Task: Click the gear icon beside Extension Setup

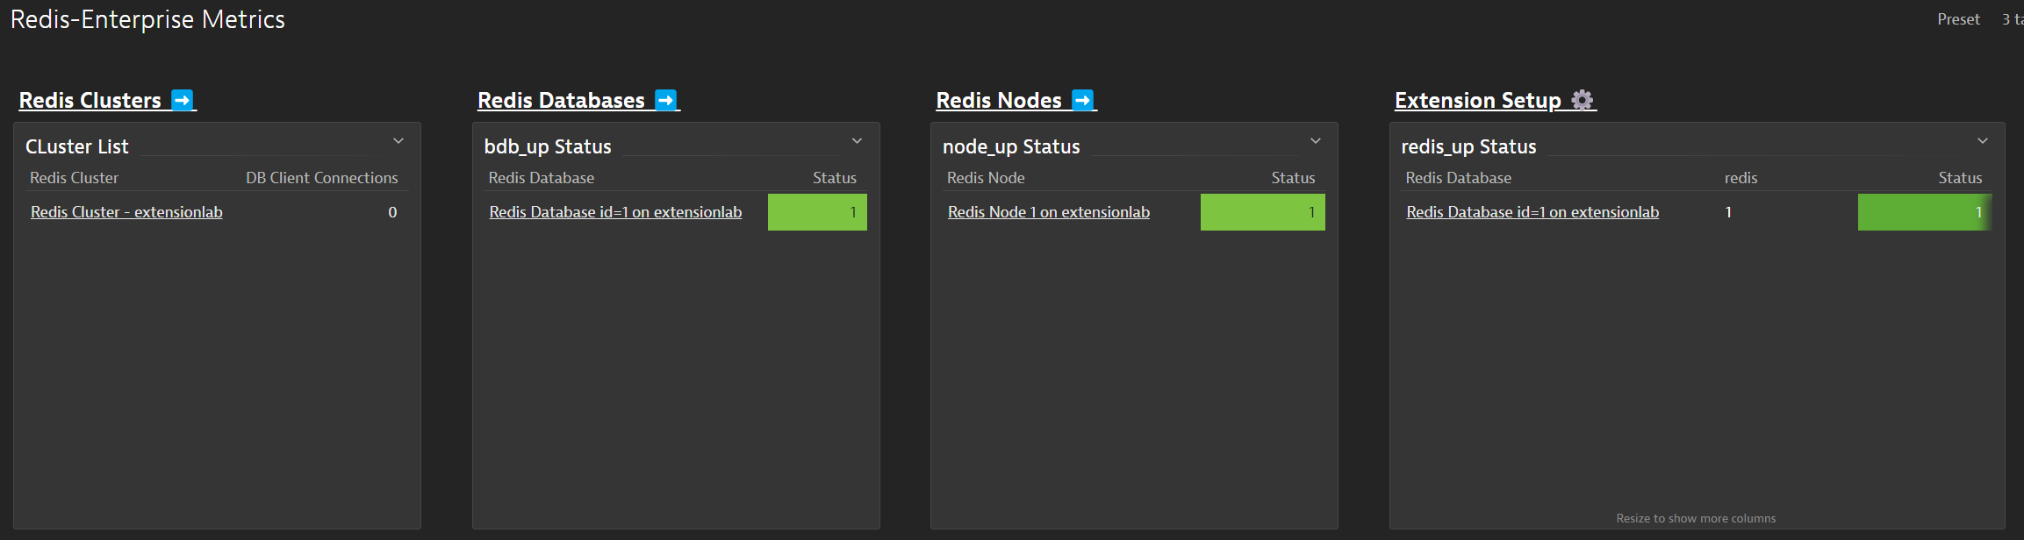Action: (x=1582, y=100)
